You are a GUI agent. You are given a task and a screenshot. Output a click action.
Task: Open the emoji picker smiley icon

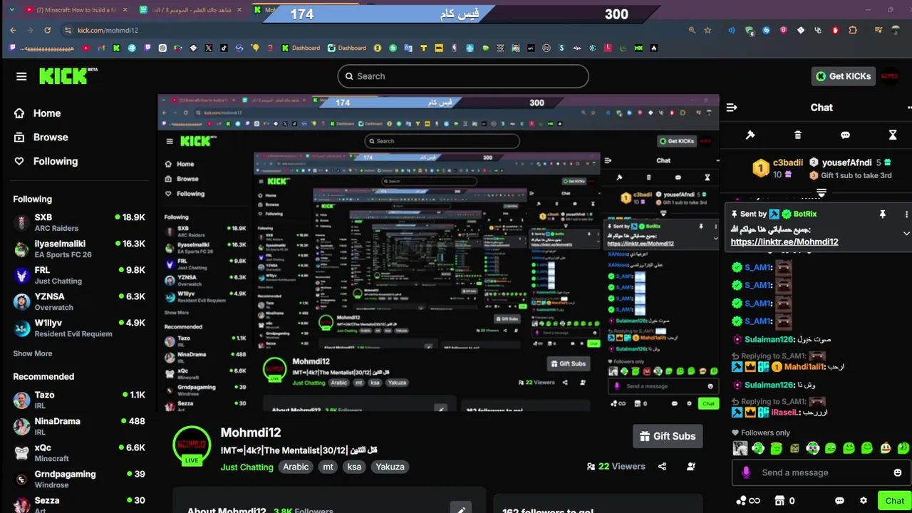[898, 472]
